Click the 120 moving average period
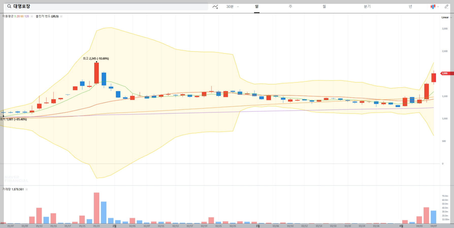This screenshot has height=228, width=454. 27,16
